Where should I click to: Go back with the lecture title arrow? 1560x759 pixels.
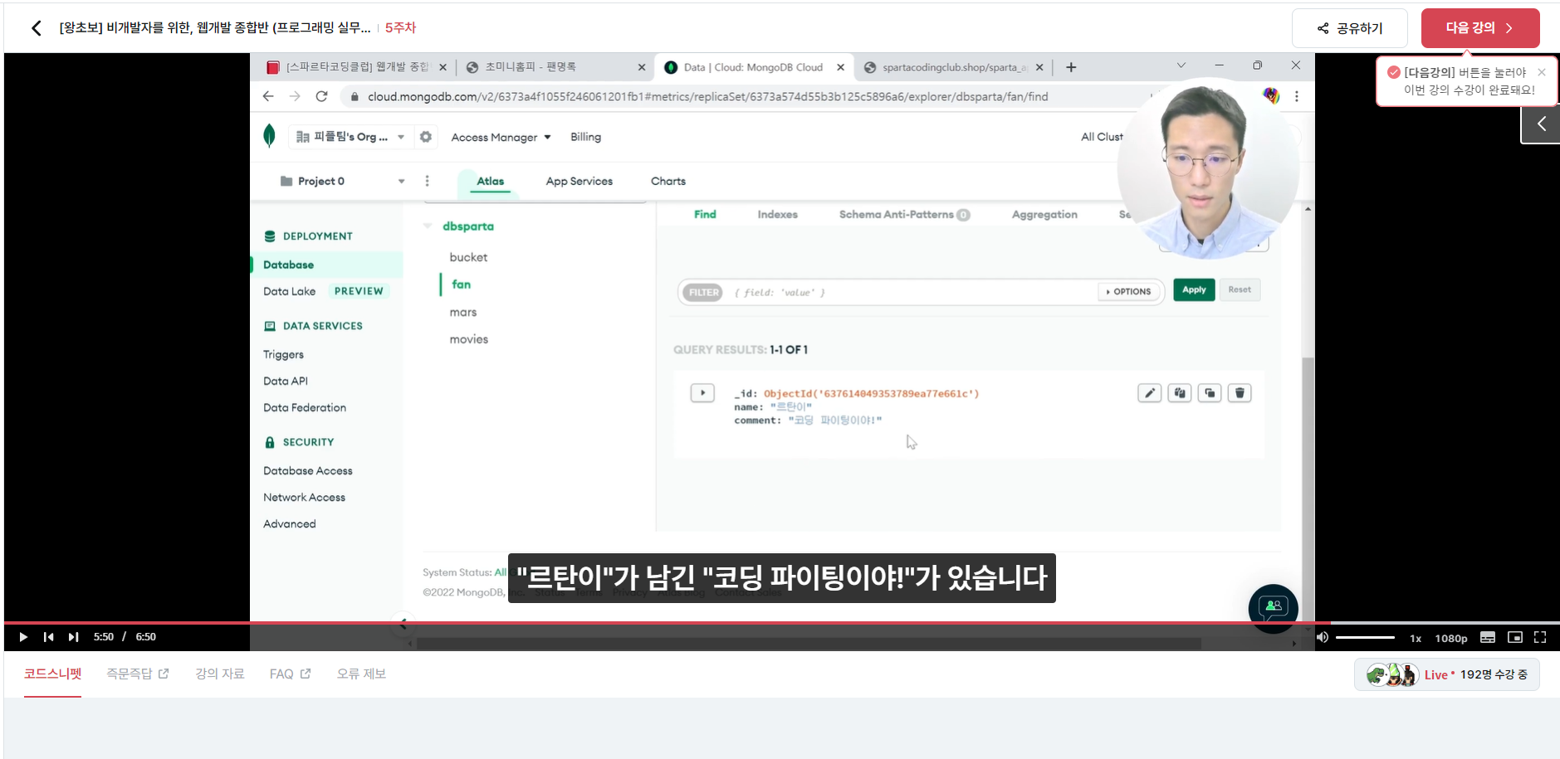36,28
